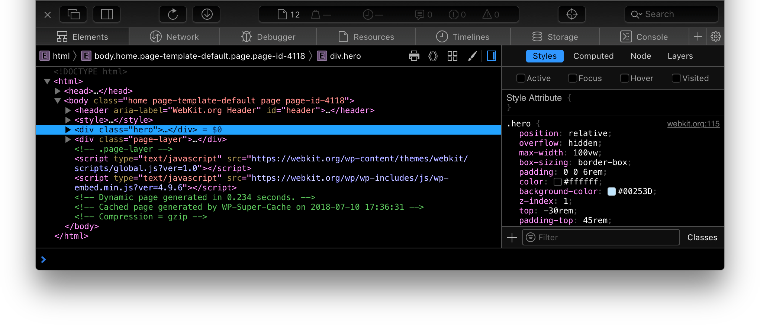The height and width of the screenshot is (325, 760).
Task: Open inspector settings gear icon
Action: coord(716,36)
